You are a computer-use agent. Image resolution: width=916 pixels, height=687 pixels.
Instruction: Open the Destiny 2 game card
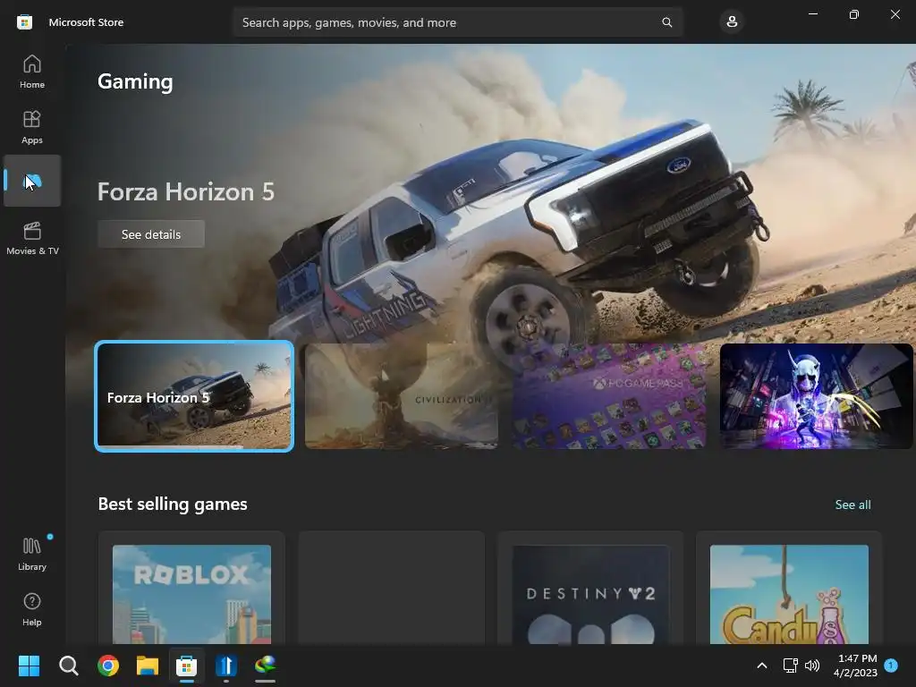tap(590, 588)
